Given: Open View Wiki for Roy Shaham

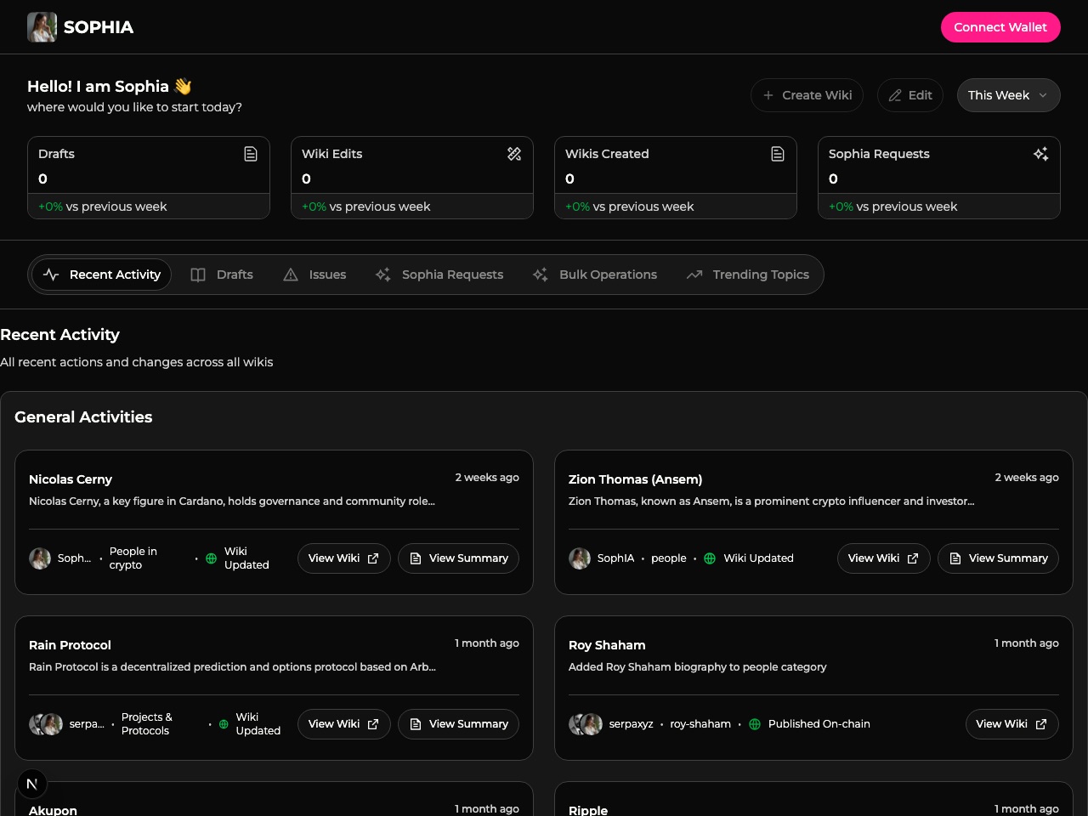Looking at the screenshot, I should 1011,724.
